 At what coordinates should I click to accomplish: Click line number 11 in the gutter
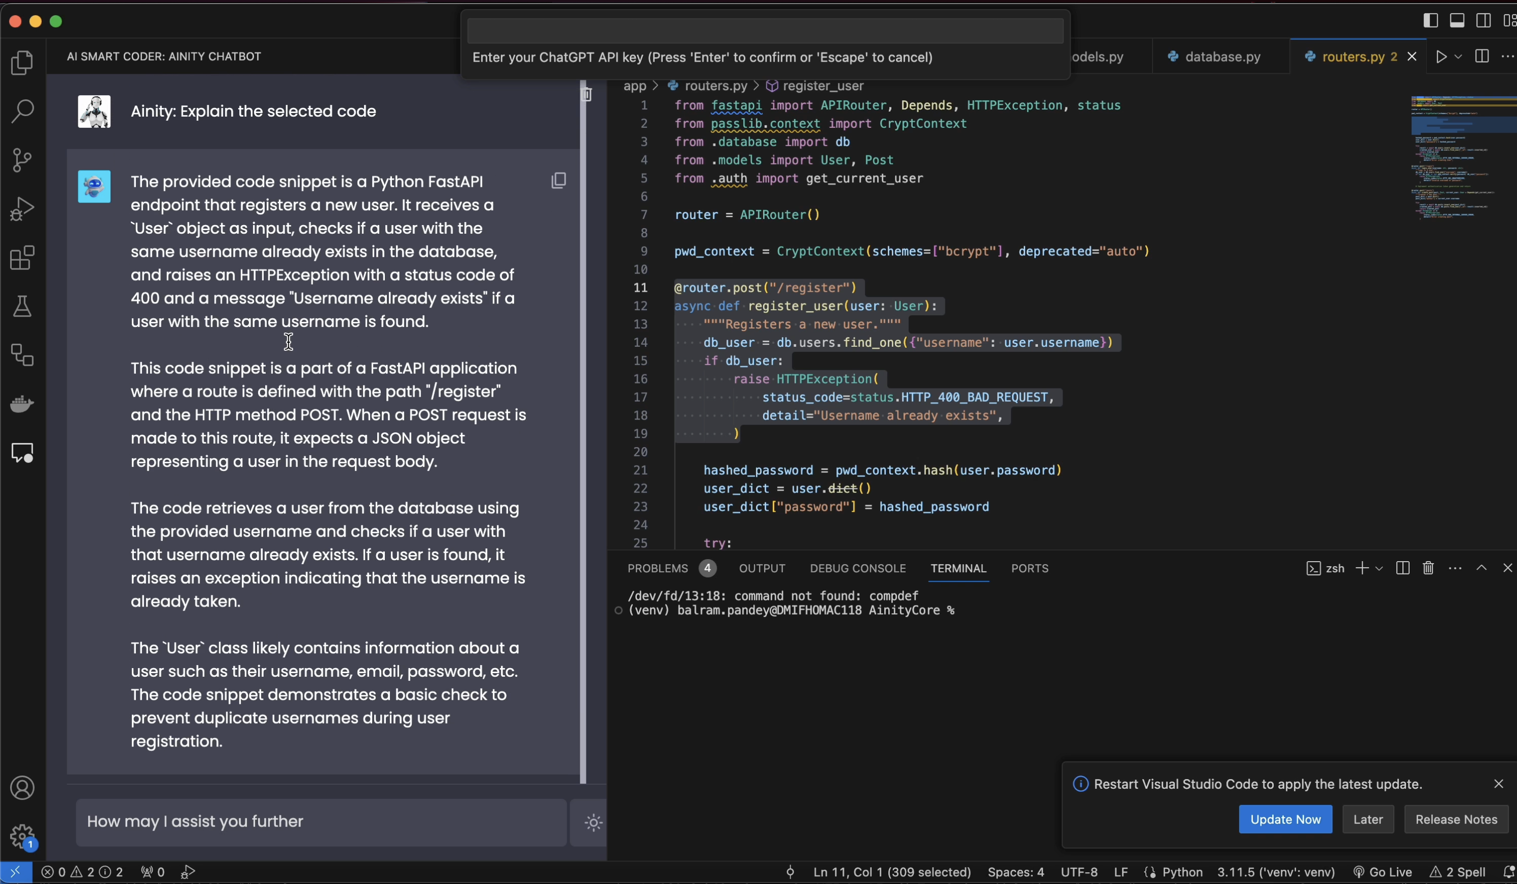coord(640,288)
